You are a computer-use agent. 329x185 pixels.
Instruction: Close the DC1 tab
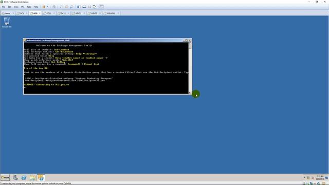pos(26,13)
